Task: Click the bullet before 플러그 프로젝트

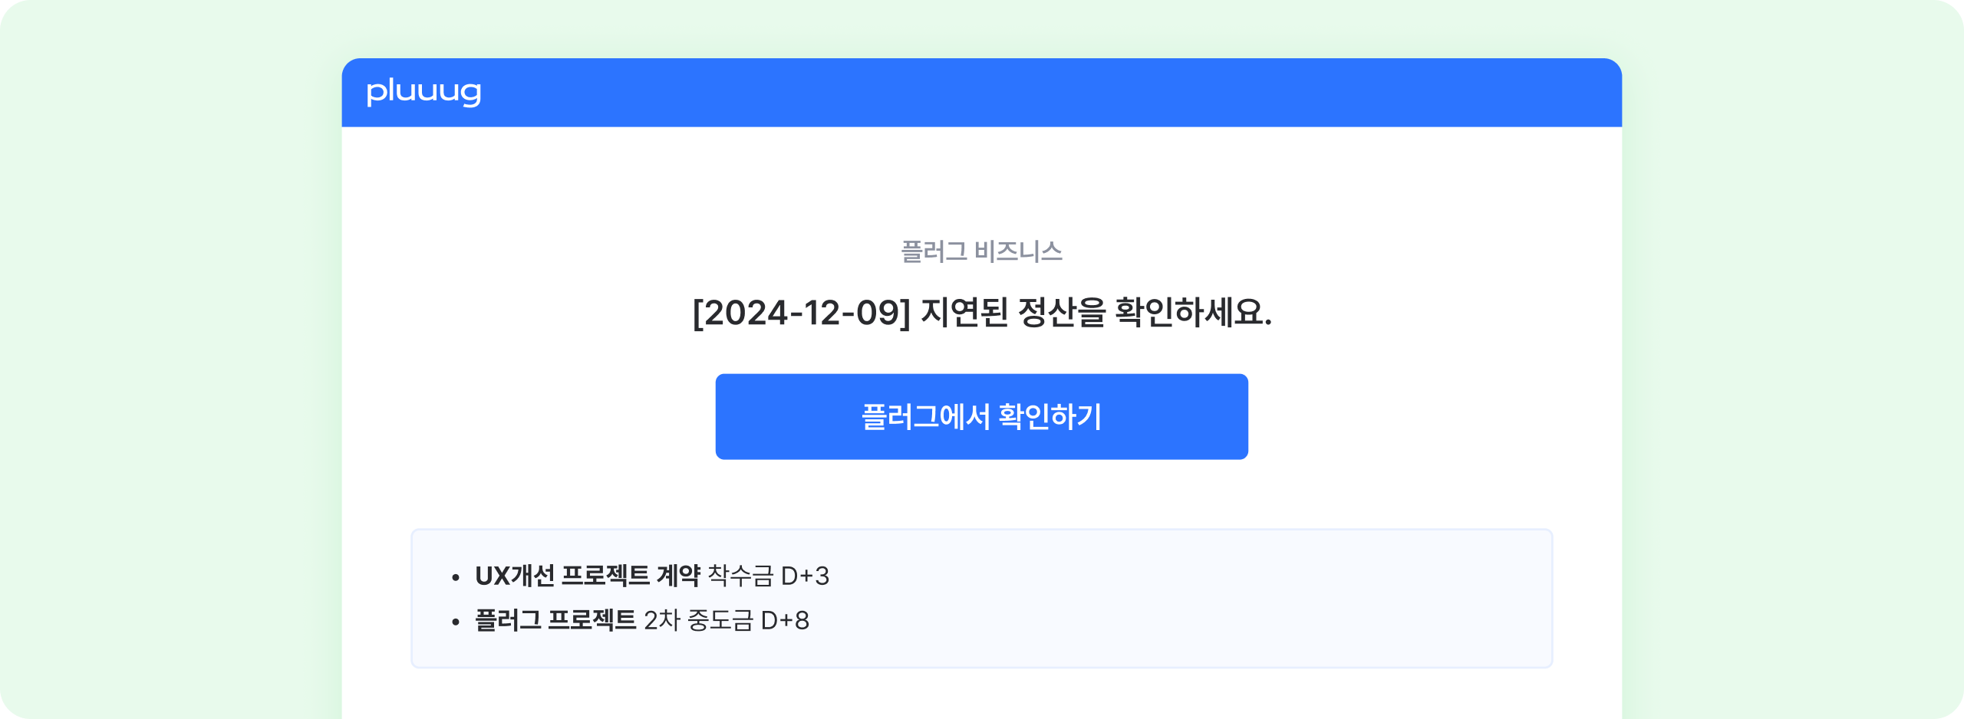Action: coord(456,622)
